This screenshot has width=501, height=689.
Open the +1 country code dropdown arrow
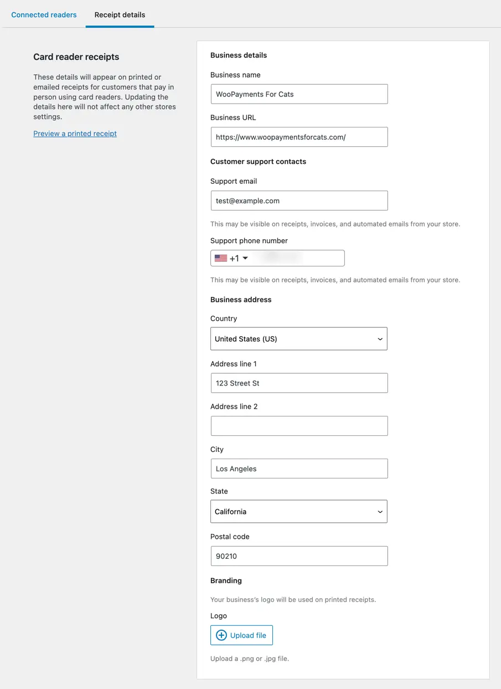245,258
